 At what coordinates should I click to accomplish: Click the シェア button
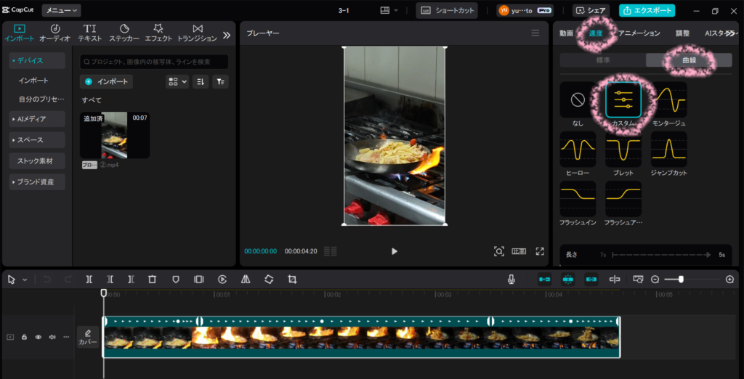click(x=591, y=10)
